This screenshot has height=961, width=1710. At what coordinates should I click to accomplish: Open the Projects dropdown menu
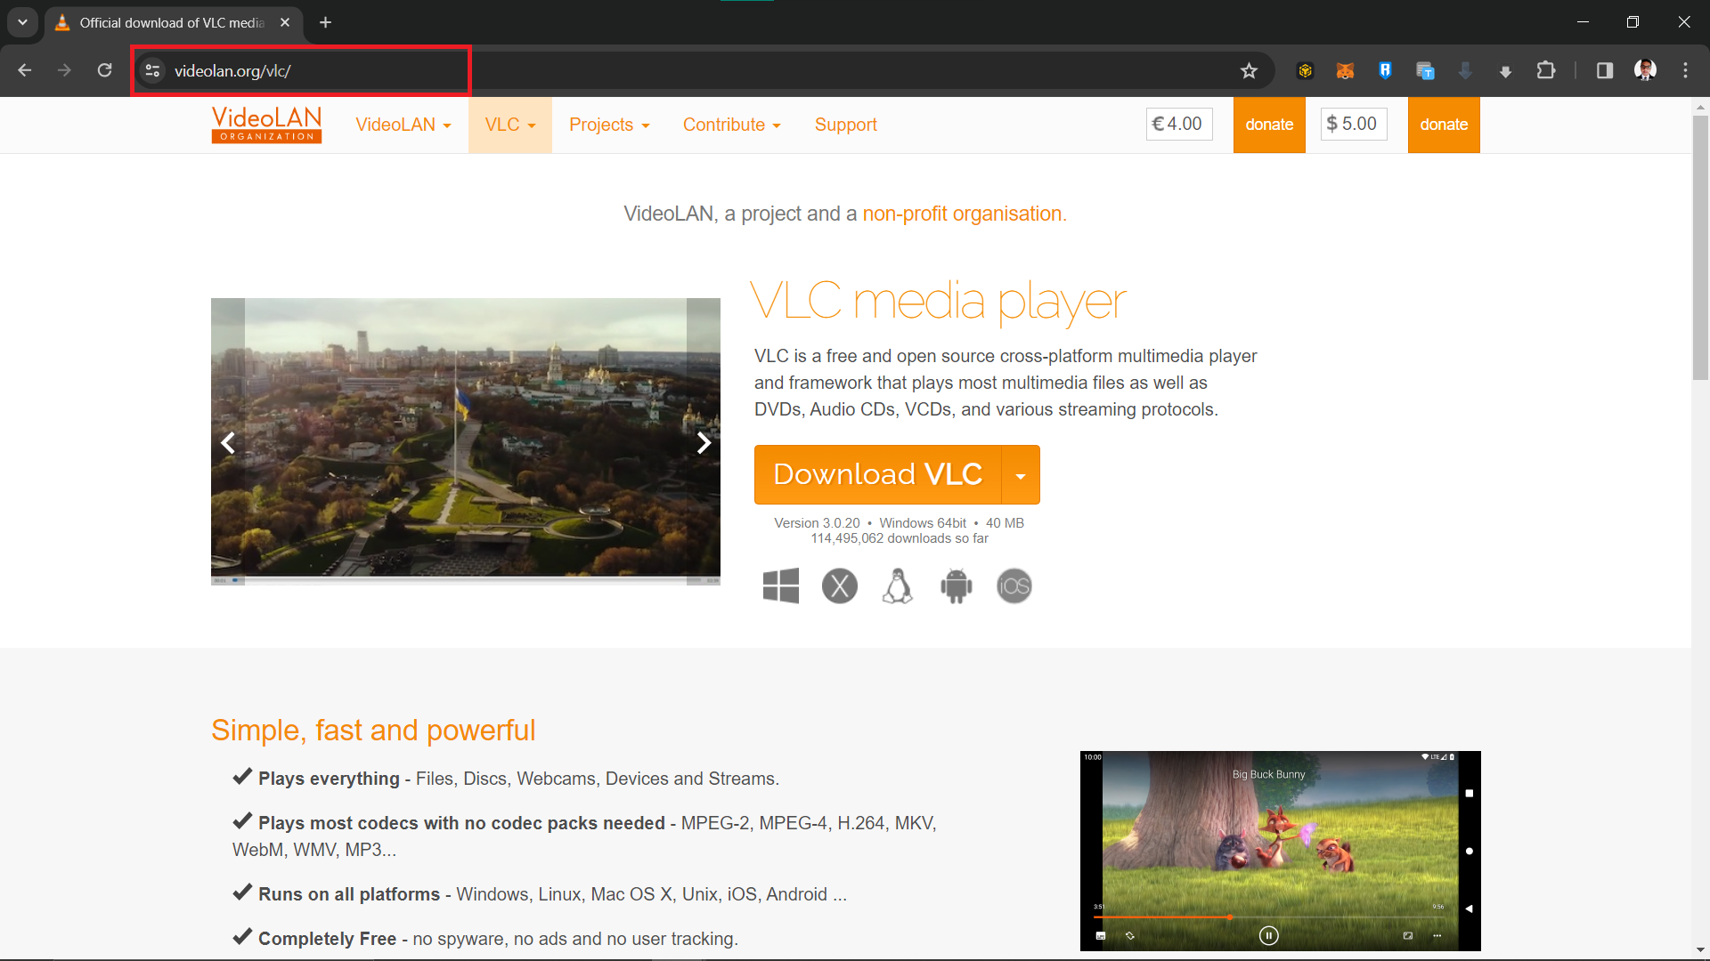pos(608,125)
